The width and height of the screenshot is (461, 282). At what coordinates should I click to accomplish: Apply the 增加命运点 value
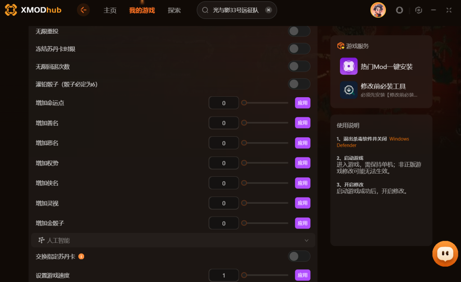click(x=303, y=103)
